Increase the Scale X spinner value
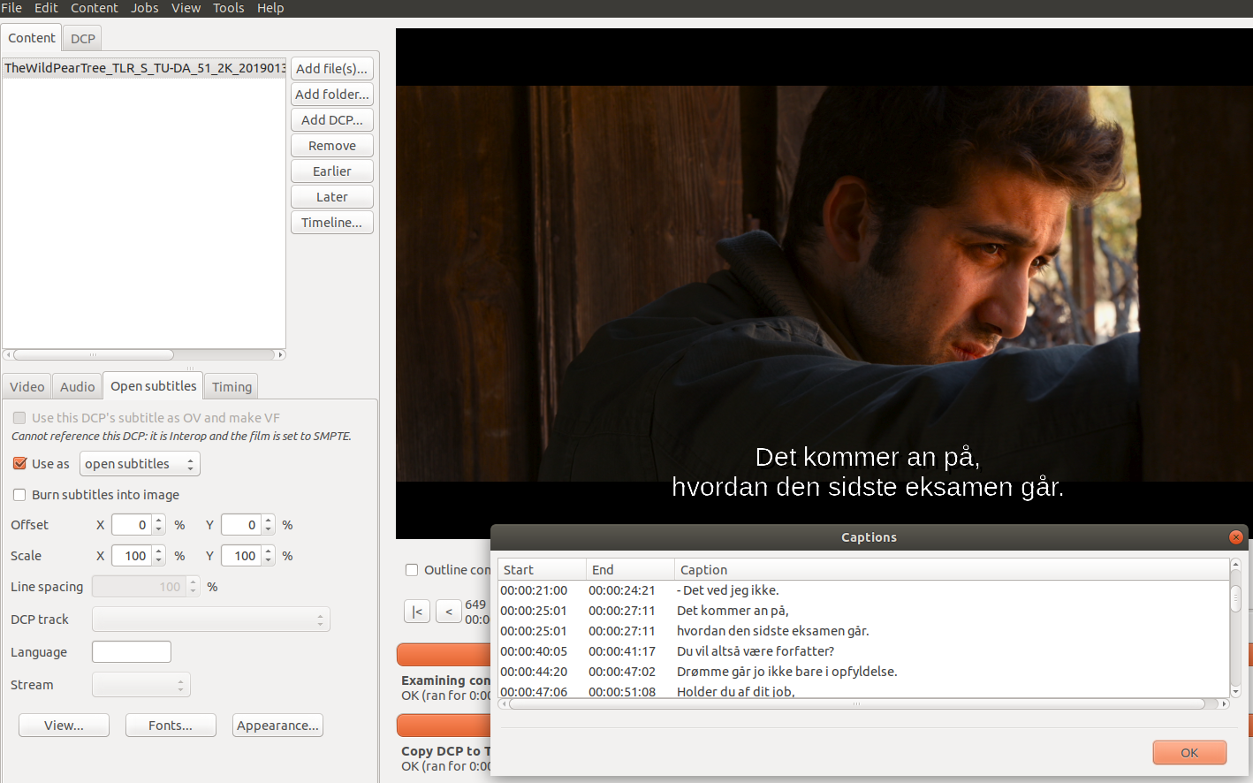 [159, 551]
